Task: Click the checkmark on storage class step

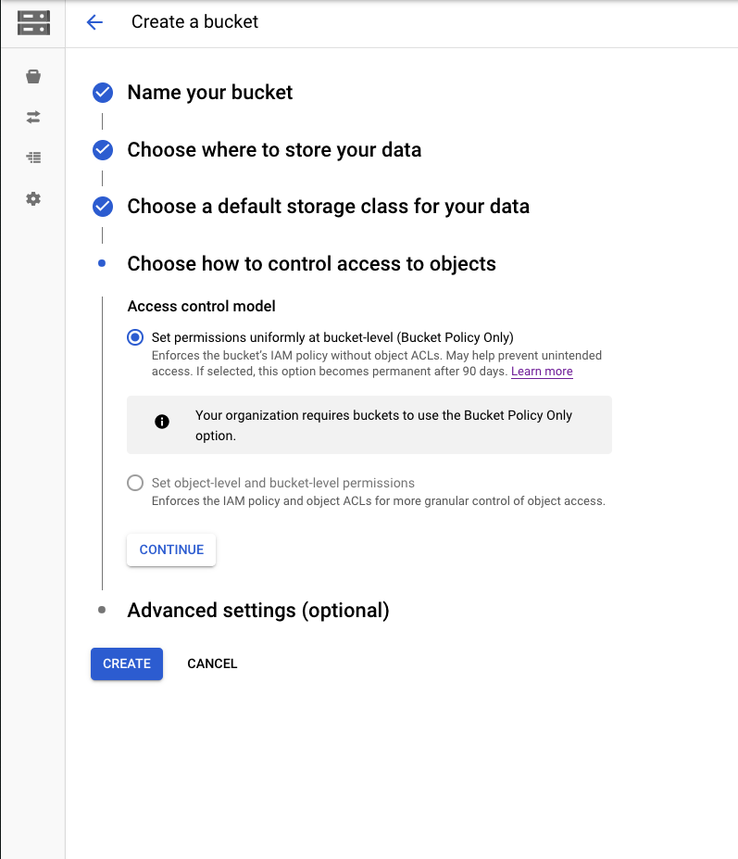Action: tap(102, 207)
